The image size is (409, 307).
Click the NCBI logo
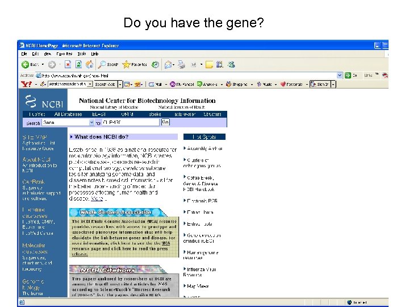[44, 102]
